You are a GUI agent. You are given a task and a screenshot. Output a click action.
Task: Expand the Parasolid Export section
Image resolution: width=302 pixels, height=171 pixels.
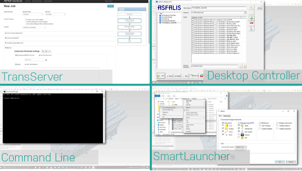[14, 43]
